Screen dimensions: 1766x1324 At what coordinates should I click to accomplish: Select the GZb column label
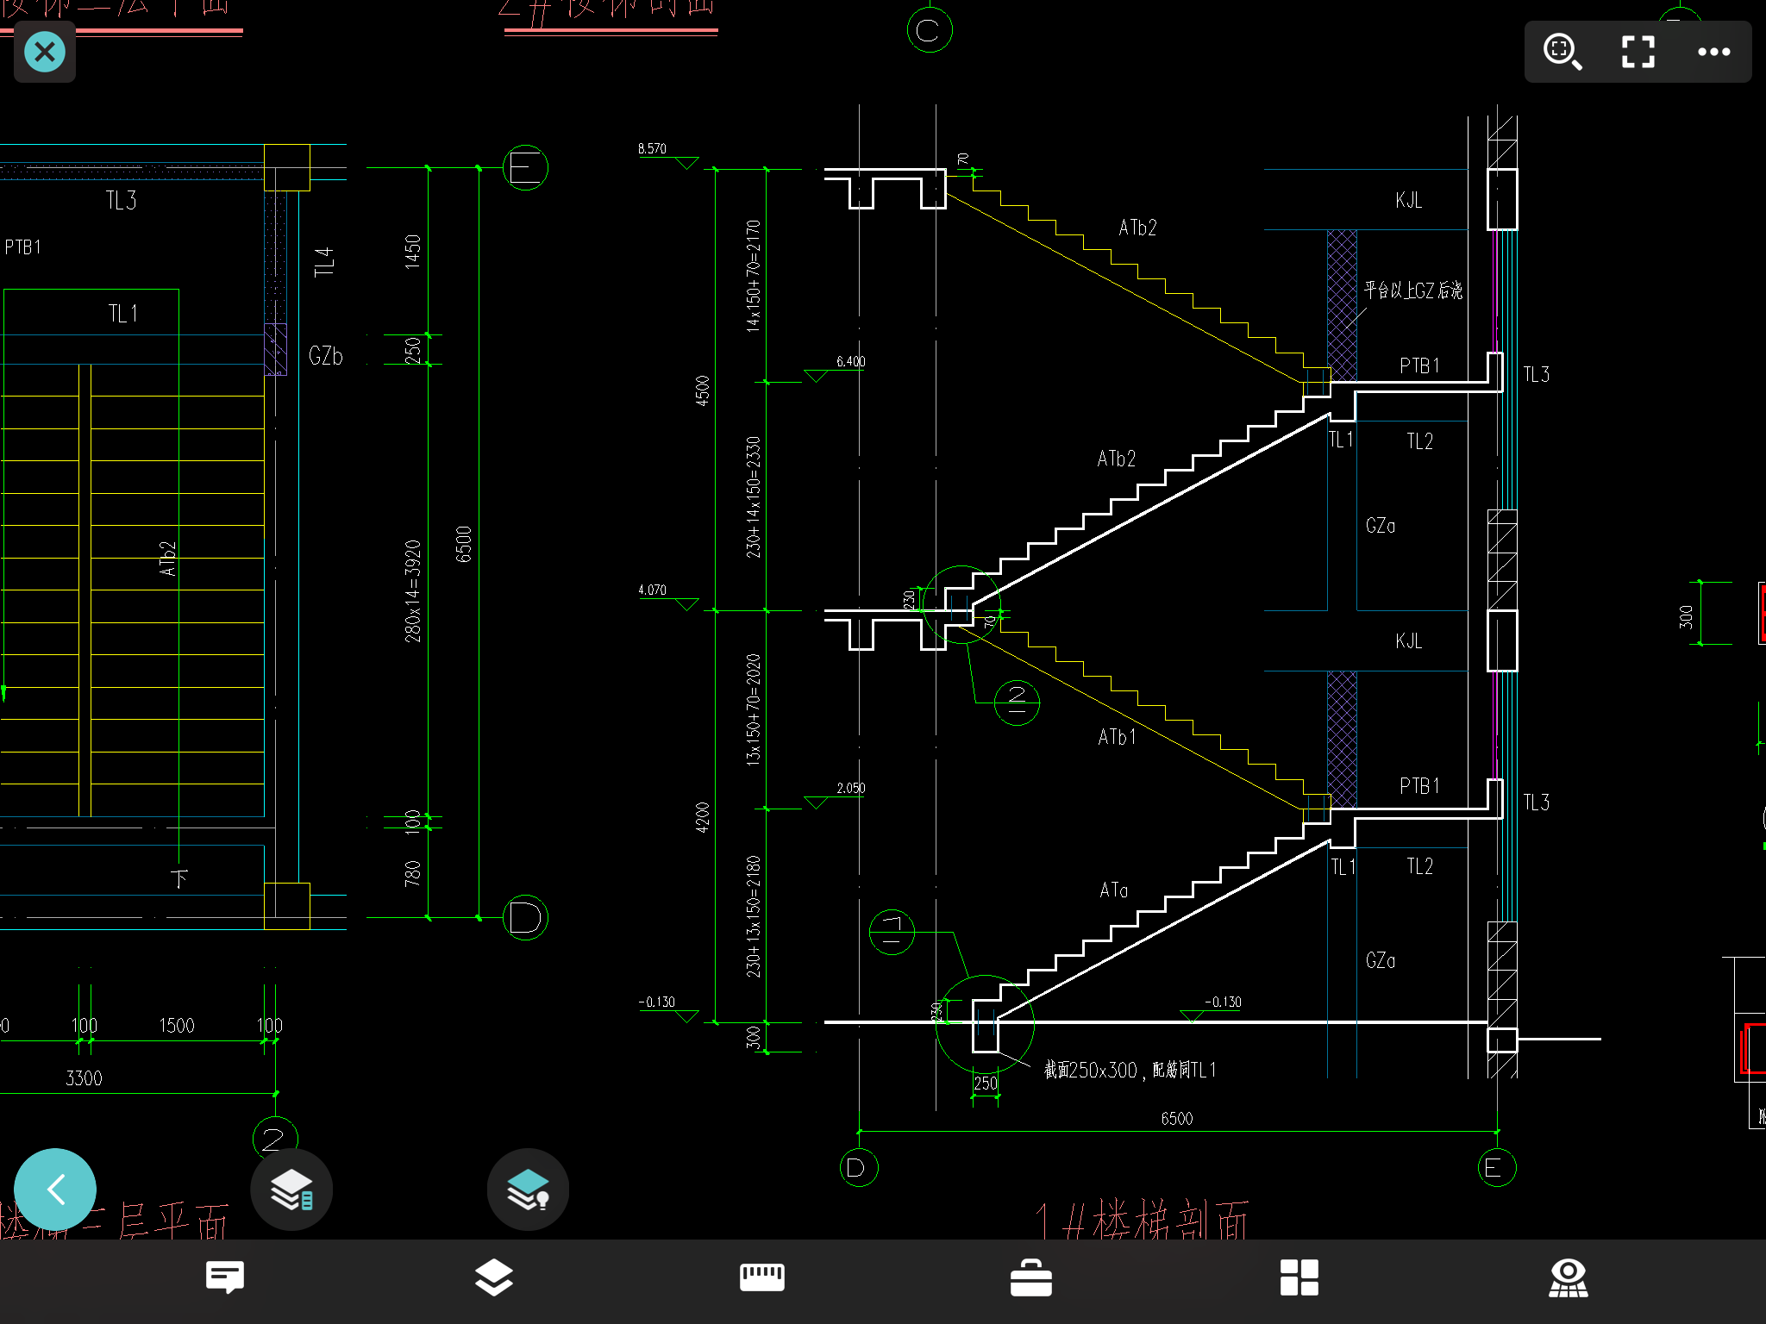pyautogui.click(x=326, y=356)
